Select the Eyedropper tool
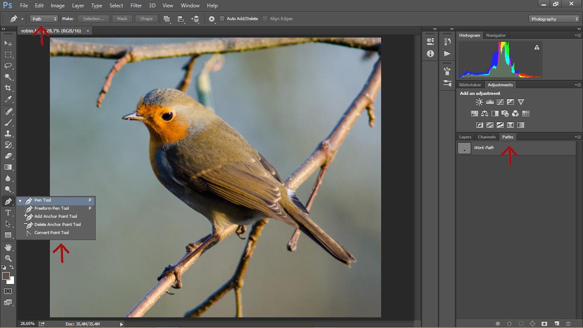 [8, 99]
